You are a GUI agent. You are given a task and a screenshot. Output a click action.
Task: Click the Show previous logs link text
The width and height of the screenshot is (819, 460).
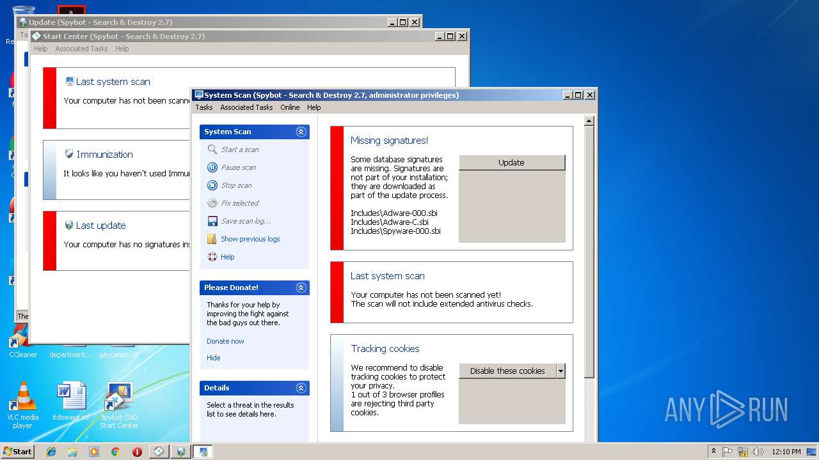[250, 239]
